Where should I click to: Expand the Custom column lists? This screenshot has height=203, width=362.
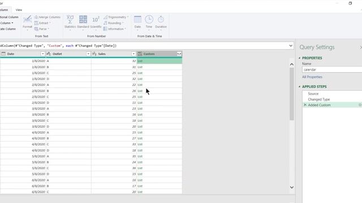point(179,54)
